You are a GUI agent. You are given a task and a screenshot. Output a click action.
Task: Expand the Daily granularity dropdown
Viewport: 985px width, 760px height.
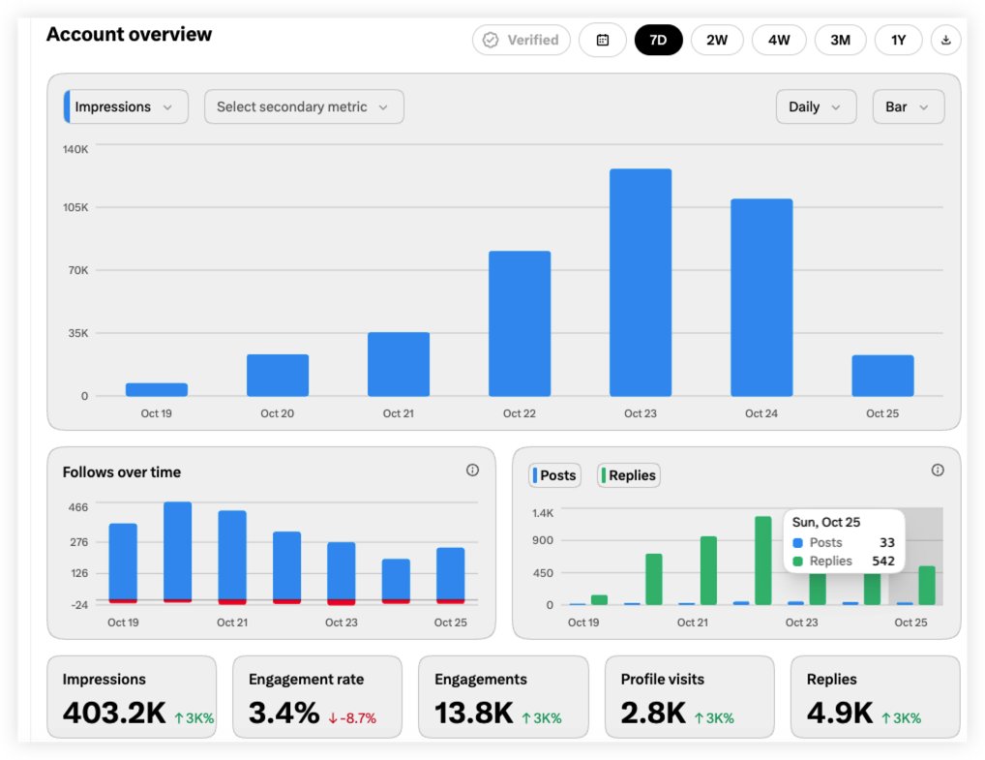coord(816,106)
